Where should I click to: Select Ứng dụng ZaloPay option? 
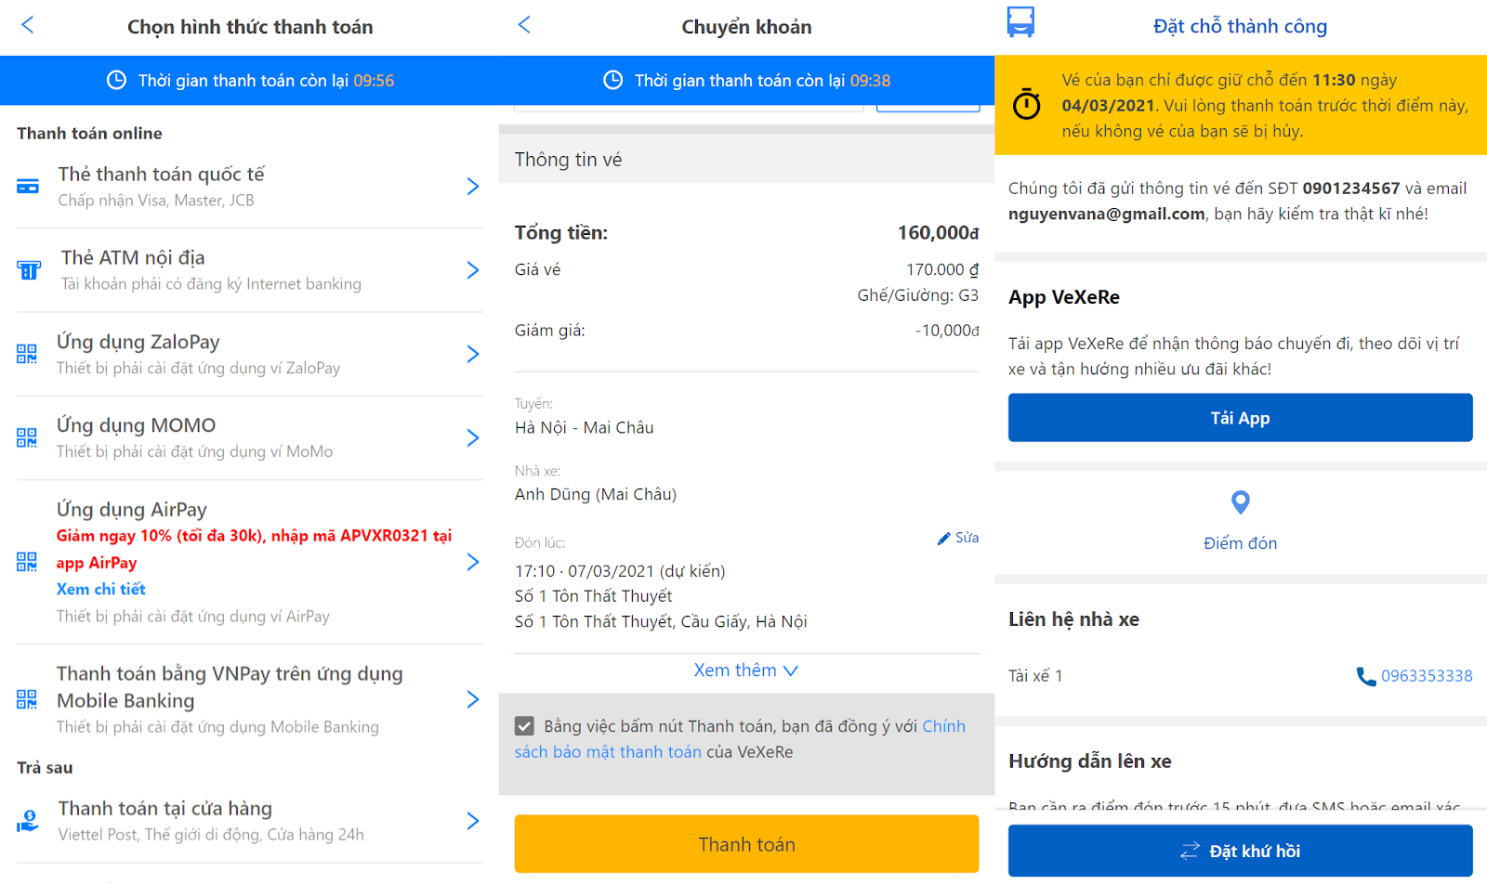click(x=250, y=354)
